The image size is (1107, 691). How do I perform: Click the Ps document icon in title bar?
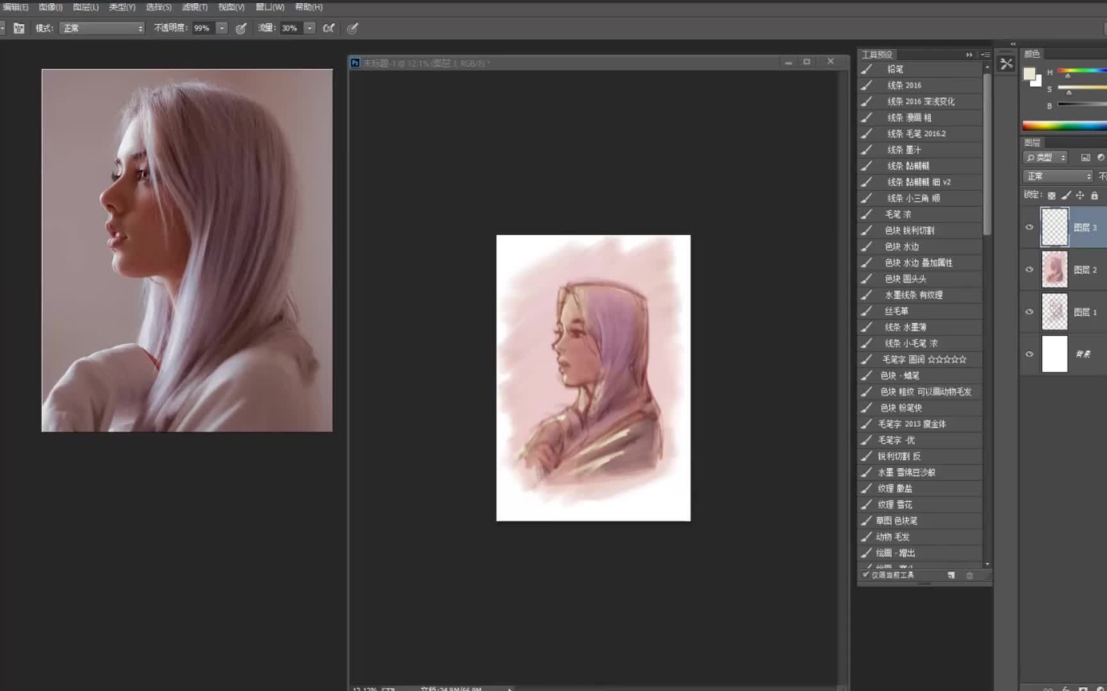pyautogui.click(x=355, y=63)
